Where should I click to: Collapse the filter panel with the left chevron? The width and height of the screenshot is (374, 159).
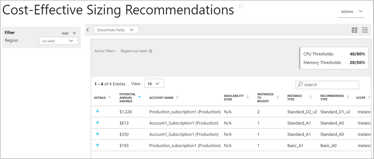(88, 30)
